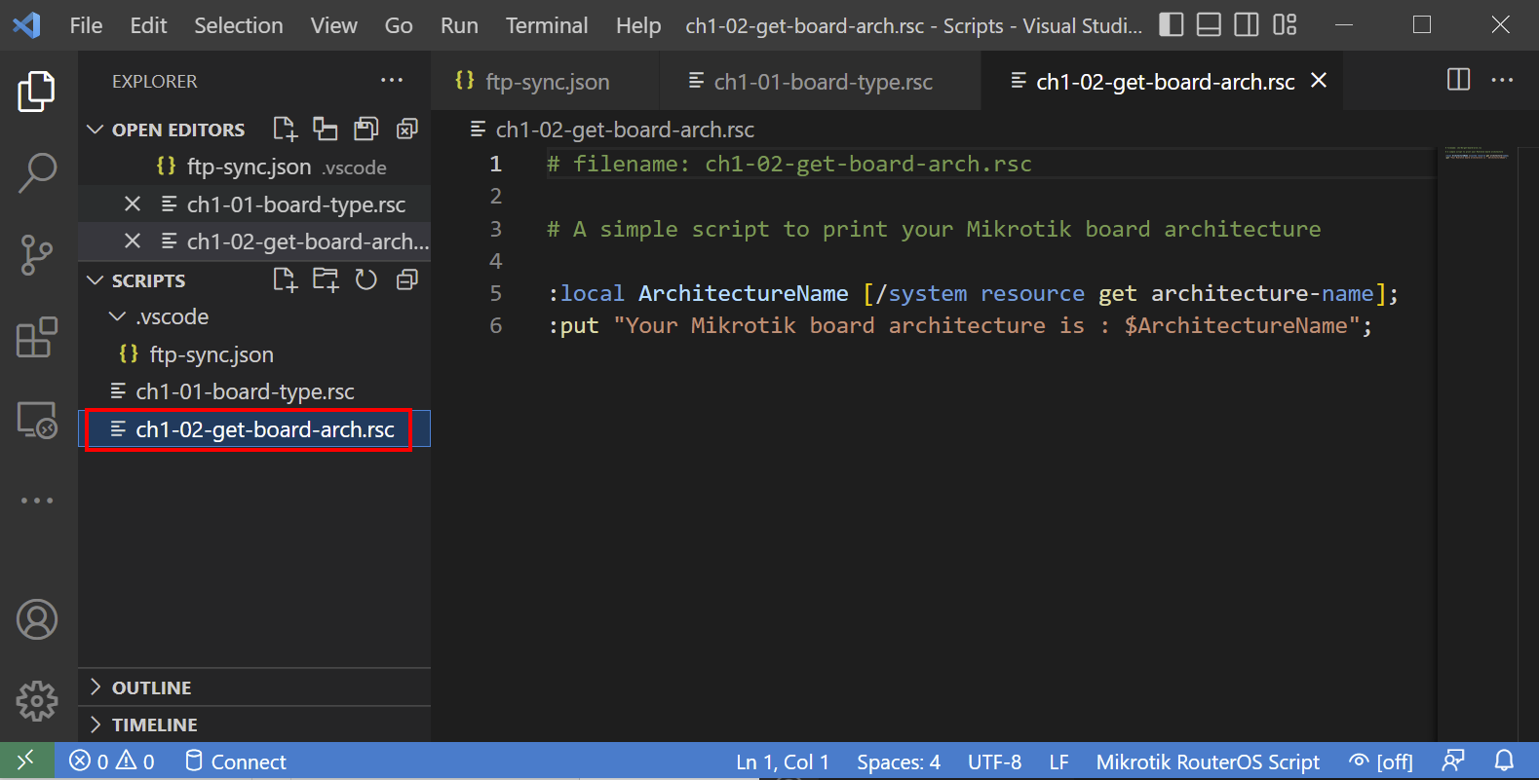Screen dimensions: 1539x780
Task: Collapse the Open Editors section
Action: coord(96,130)
